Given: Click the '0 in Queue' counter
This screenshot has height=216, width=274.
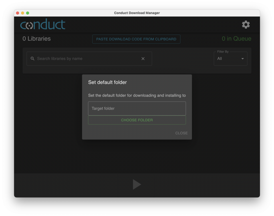Looking at the screenshot, I should coord(236,39).
